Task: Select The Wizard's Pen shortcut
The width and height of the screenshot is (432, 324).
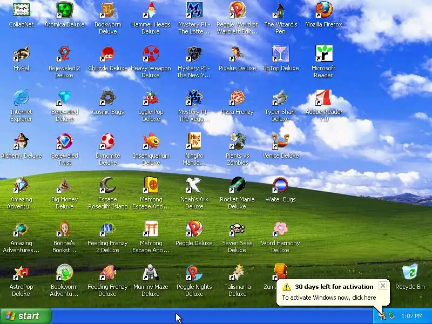Action: click(x=280, y=10)
